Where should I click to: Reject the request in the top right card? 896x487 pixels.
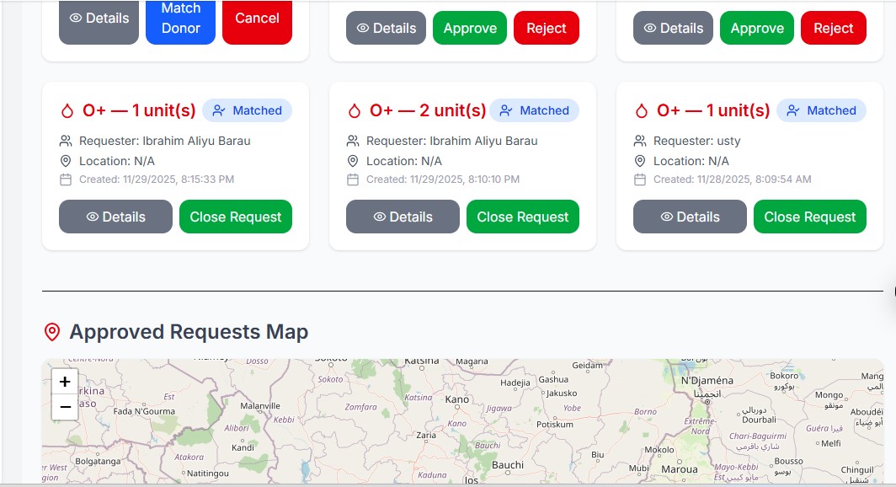(x=833, y=28)
